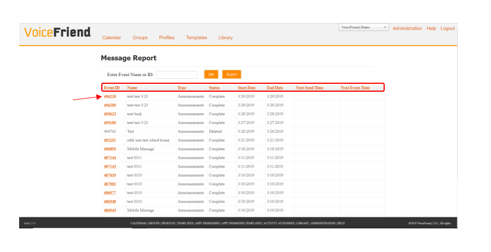This screenshot has height=252, width=491.
Task: Sort by the Status column header
Action: click(x=214, y=88)
